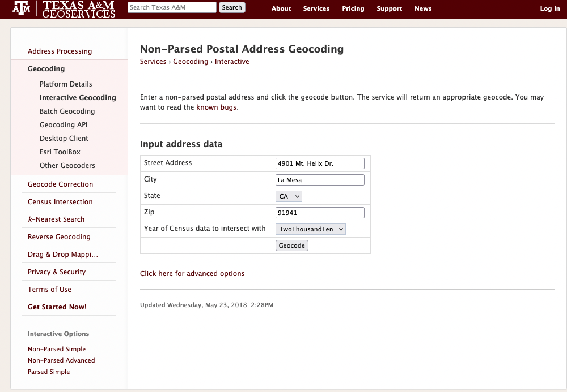Expand the Census year dropdown

311,229
